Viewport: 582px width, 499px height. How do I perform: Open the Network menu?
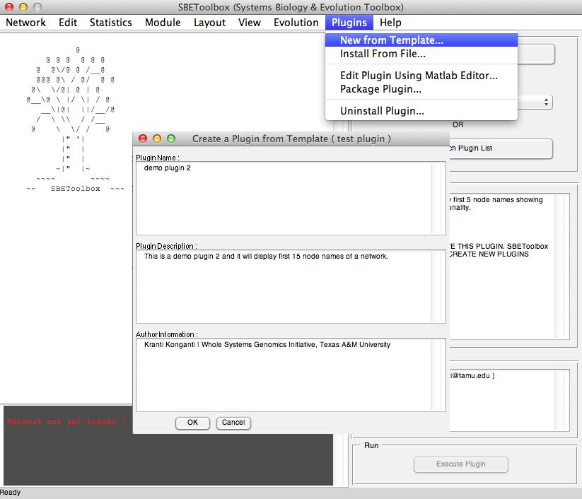25,23
